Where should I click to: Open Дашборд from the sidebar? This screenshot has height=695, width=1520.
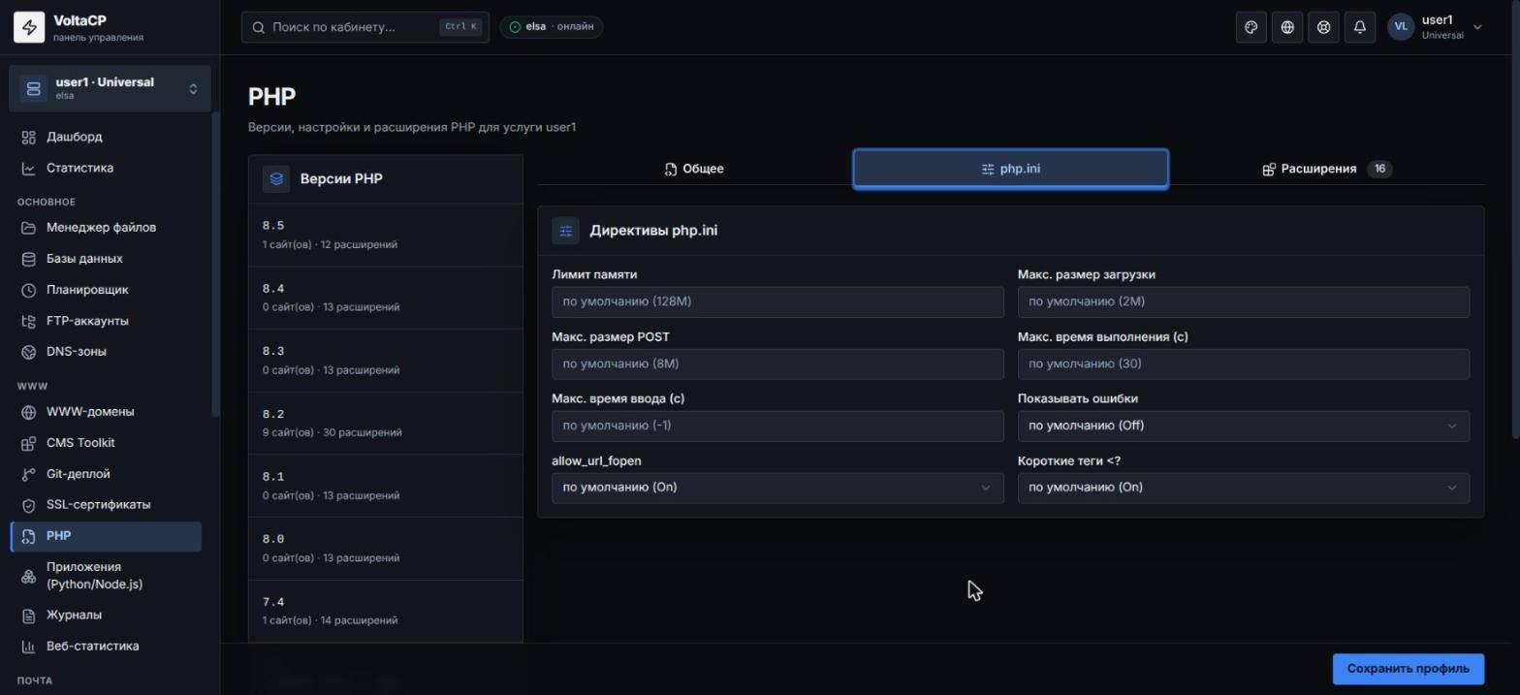(107, 137)
